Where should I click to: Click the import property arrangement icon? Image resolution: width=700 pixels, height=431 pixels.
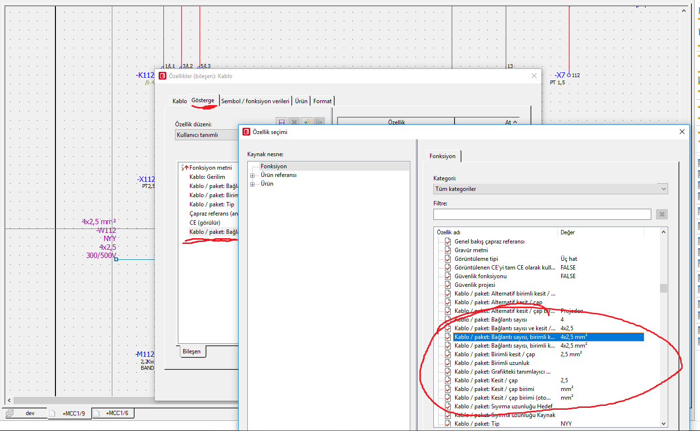coord(307,122)
